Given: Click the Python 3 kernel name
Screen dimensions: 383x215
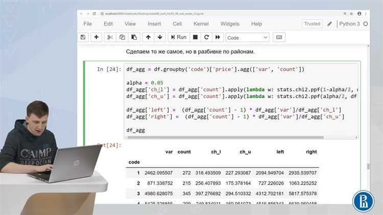Looking at the screenshot, I should coord(349,23).
